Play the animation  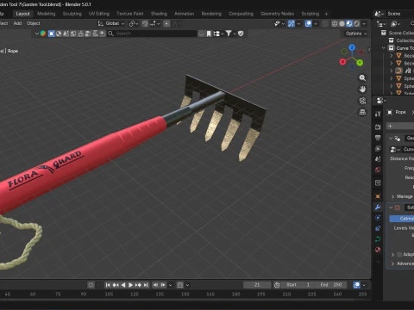tap(130, 285)
